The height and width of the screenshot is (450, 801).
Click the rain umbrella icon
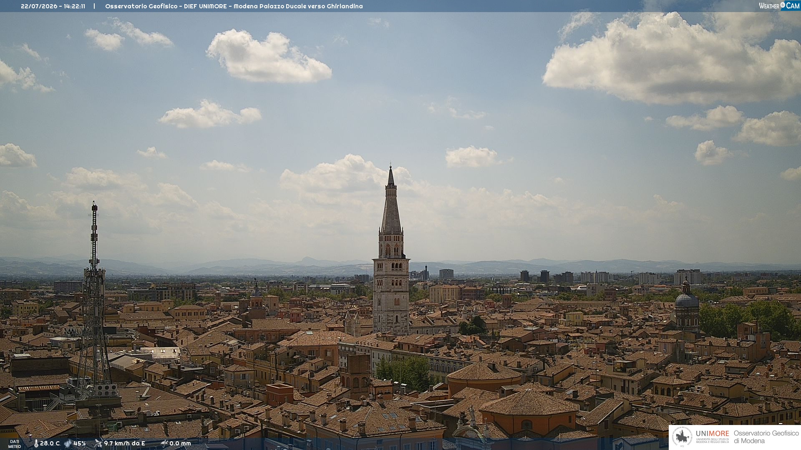tap(164, 443)
